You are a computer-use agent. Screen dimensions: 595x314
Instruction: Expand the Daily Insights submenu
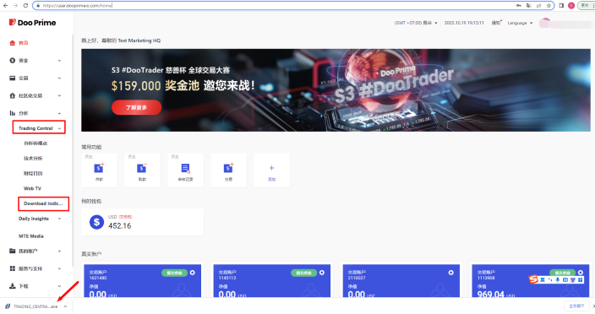[x=59, y=219]
